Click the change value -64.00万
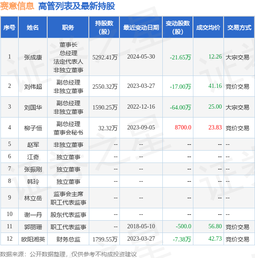 click(x=180, y=107)
